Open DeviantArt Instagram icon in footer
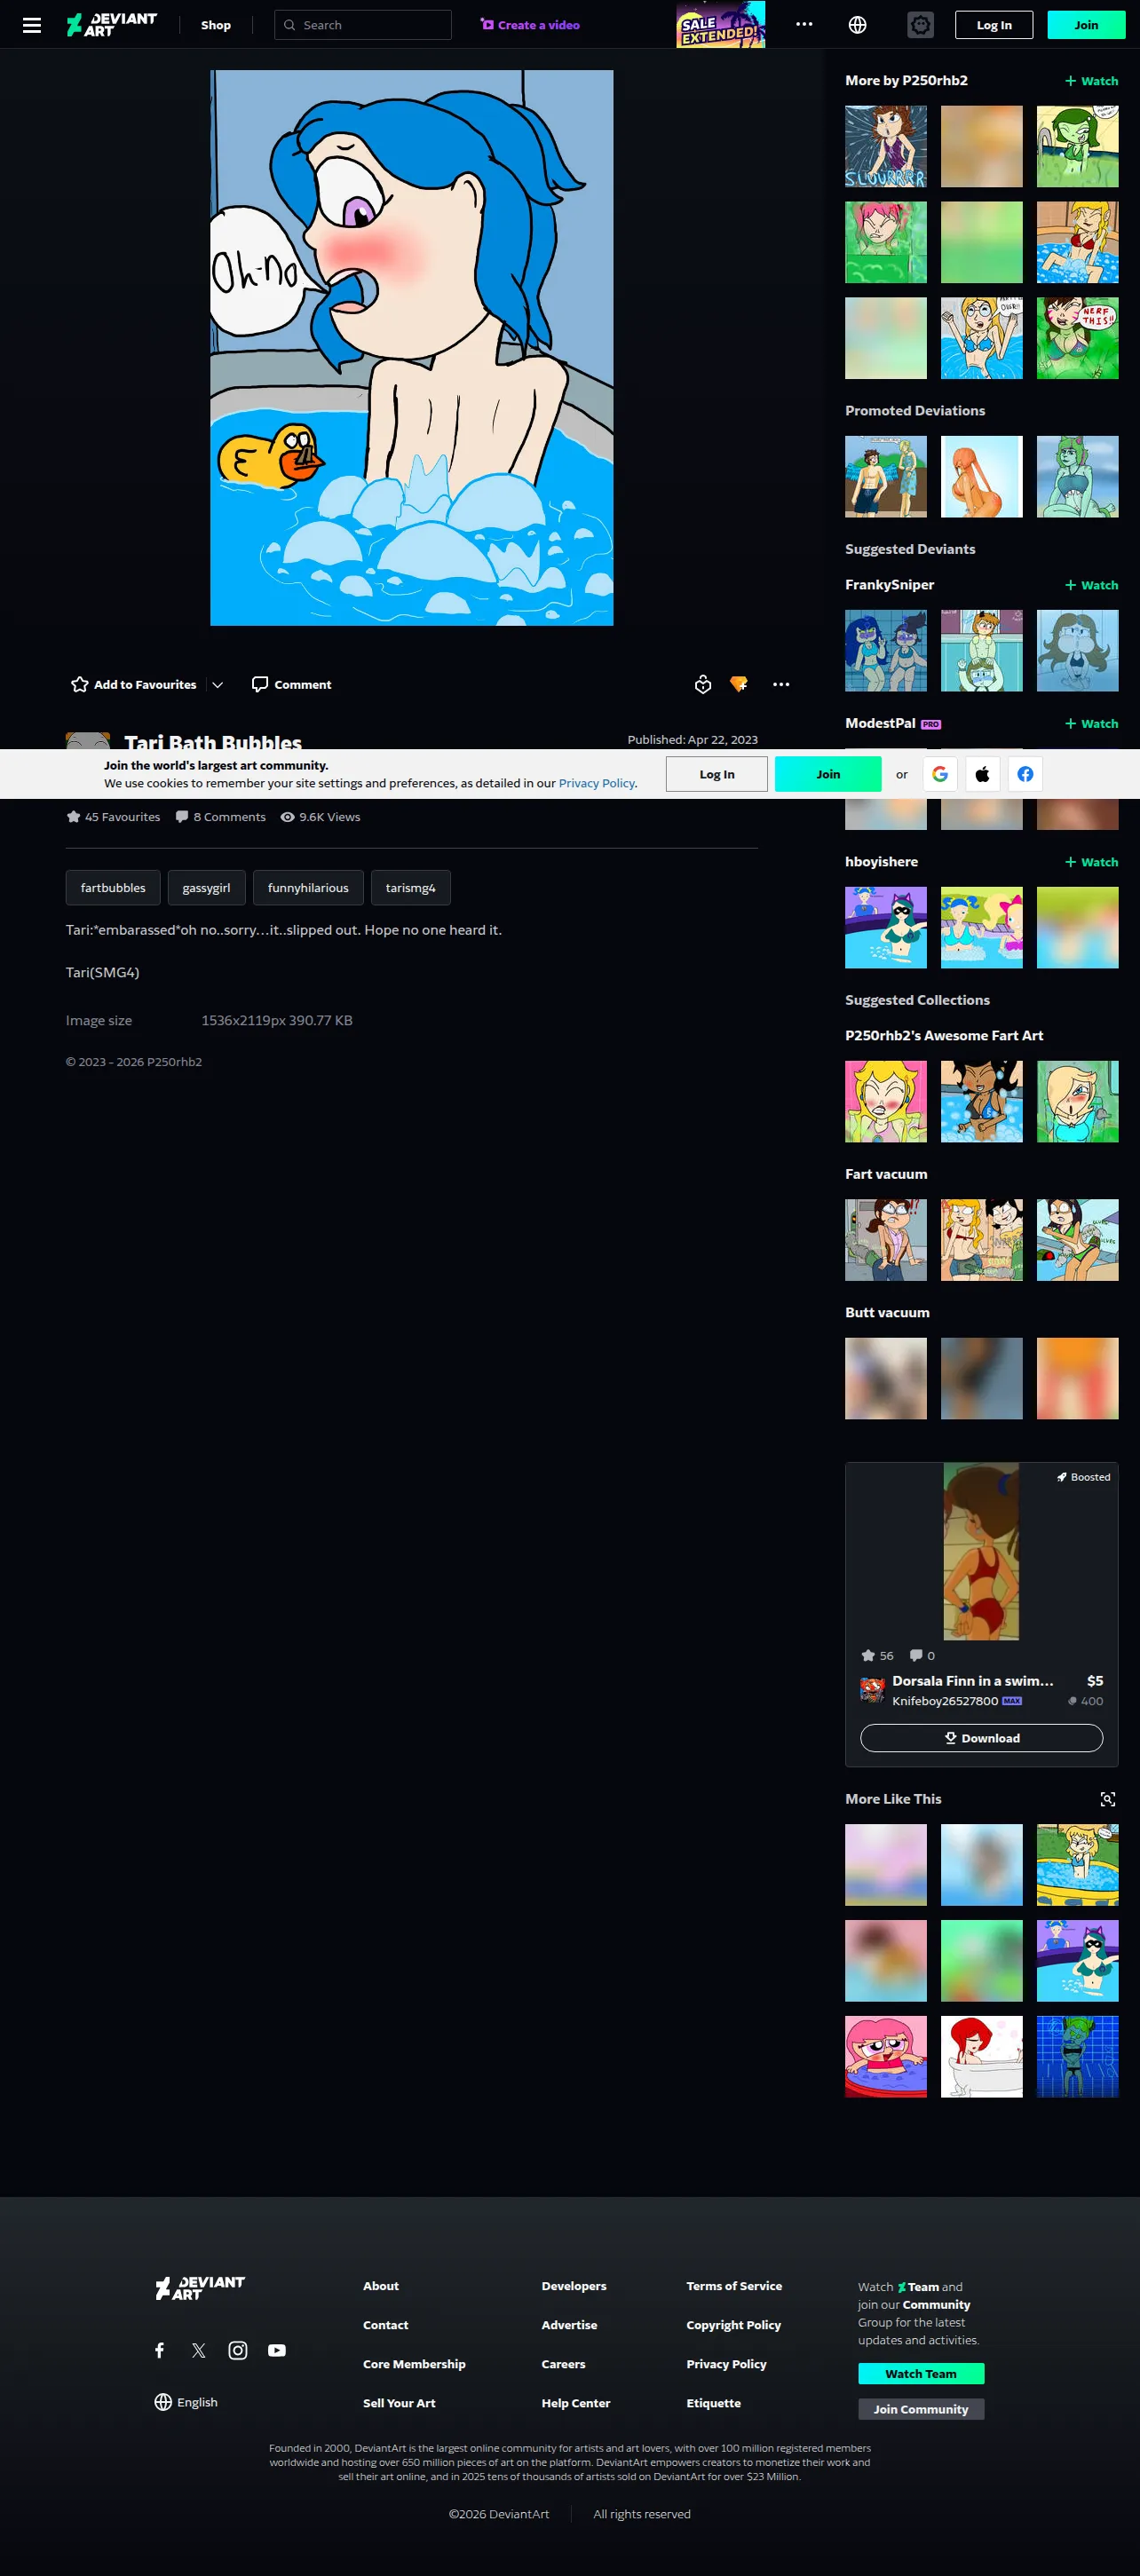 tap(238, 2350)
